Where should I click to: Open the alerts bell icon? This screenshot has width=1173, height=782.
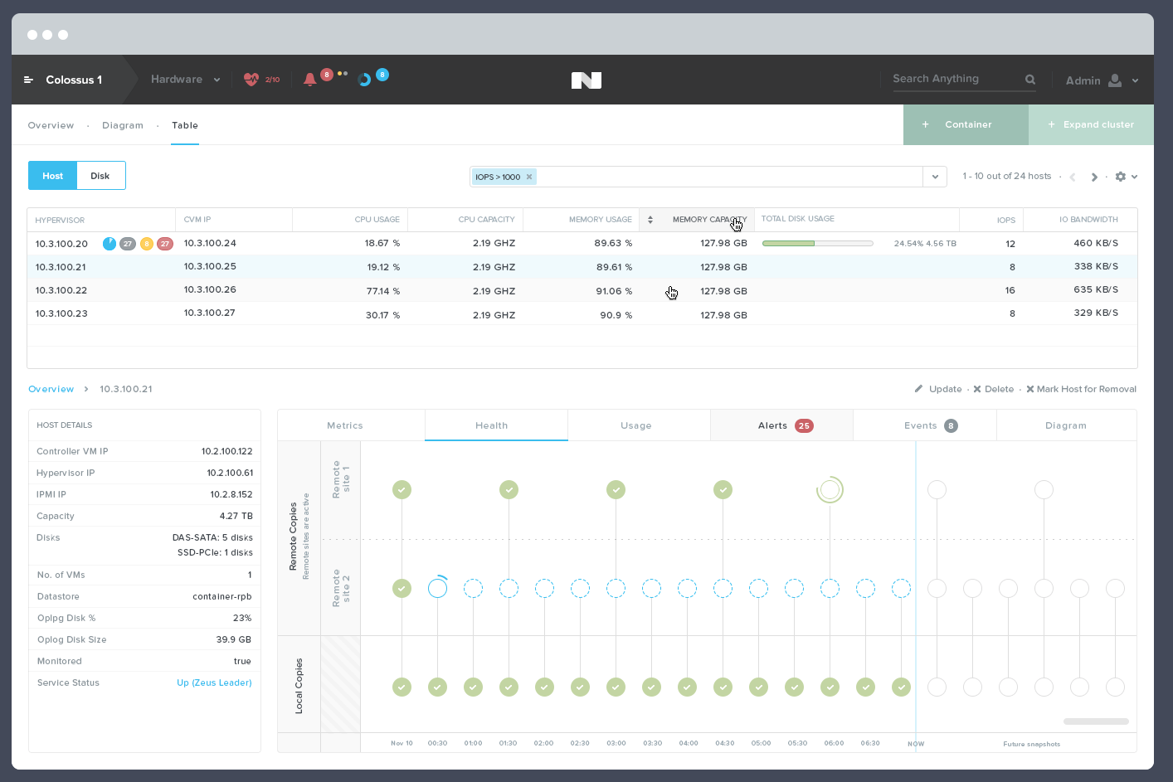[310, 80]
